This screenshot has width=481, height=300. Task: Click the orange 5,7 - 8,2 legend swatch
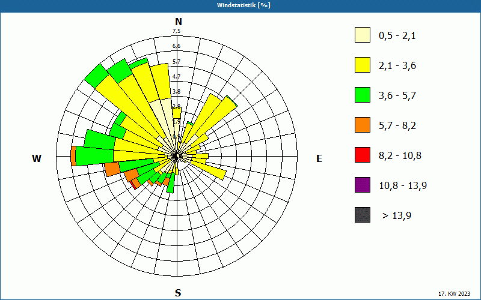pos(363,125)
